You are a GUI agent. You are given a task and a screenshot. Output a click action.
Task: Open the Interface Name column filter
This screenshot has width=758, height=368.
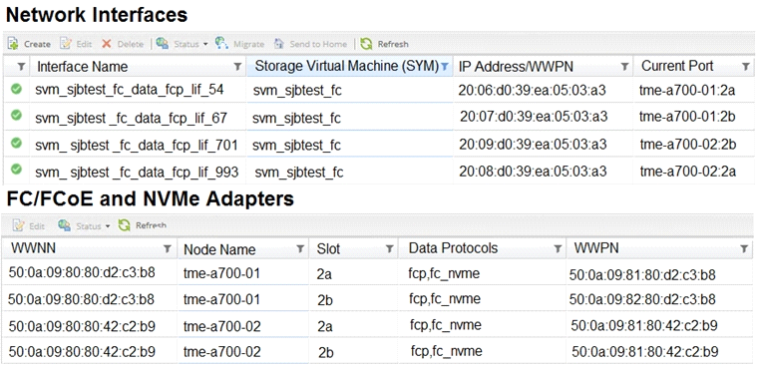(x=237, y=67)
